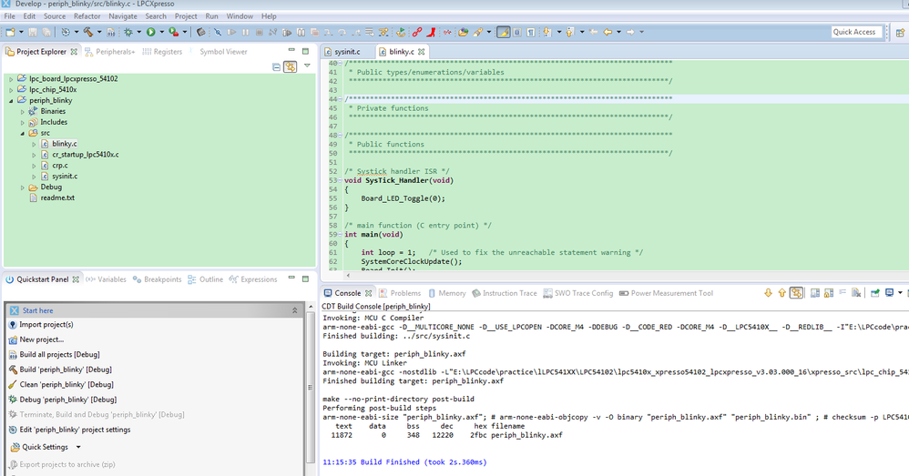The height and width of the screenshot is (476, 909).
Task: Open Project Explorer View Menu triangle
Action: click(307, 66)
